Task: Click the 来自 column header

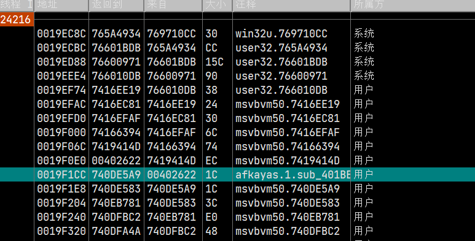Action: pos(173,5)
